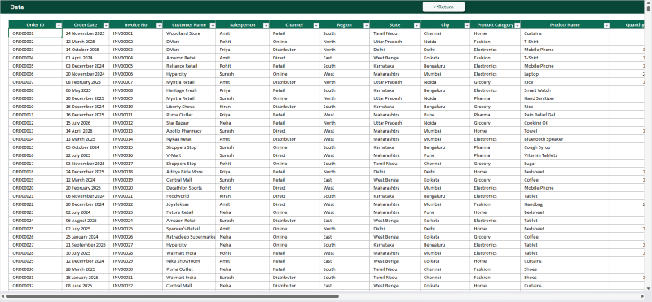
Task: Select the Star Bazaar customer cell
Action: click(189, 123)
